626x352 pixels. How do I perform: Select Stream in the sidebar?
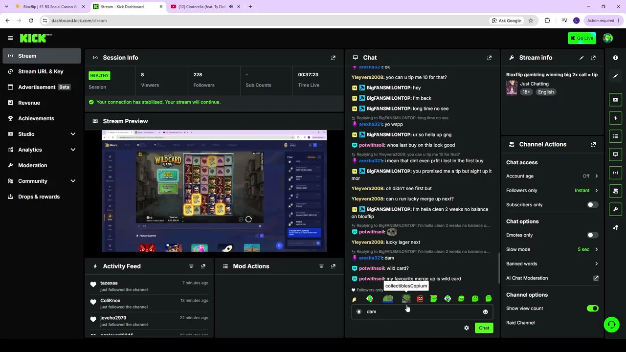pyautogui.click(x=42, y=56)
